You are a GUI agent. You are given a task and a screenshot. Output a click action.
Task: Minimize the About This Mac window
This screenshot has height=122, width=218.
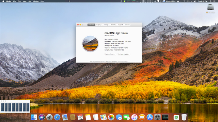tap(80, 25)
